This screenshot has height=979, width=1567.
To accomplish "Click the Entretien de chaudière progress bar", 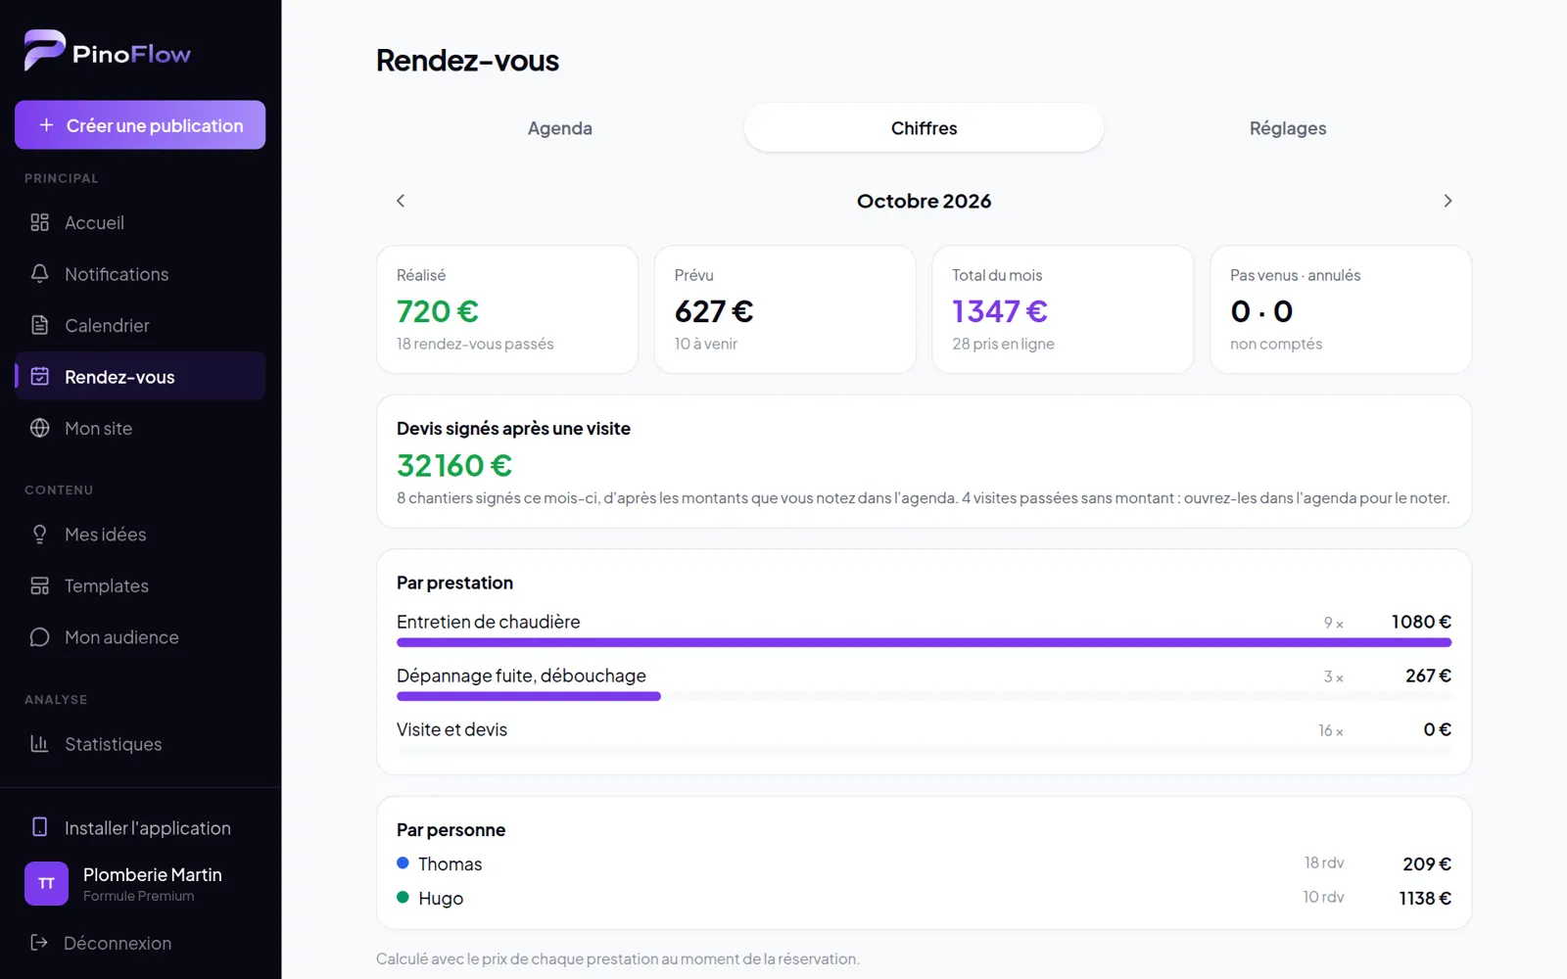I will (924, 642).
